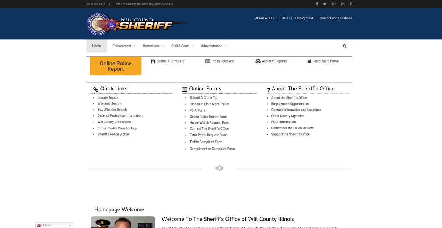Click the Will County Sheriff logo
Image resolution: width=442 pixels, height=228 pixels.
point(137,24)
